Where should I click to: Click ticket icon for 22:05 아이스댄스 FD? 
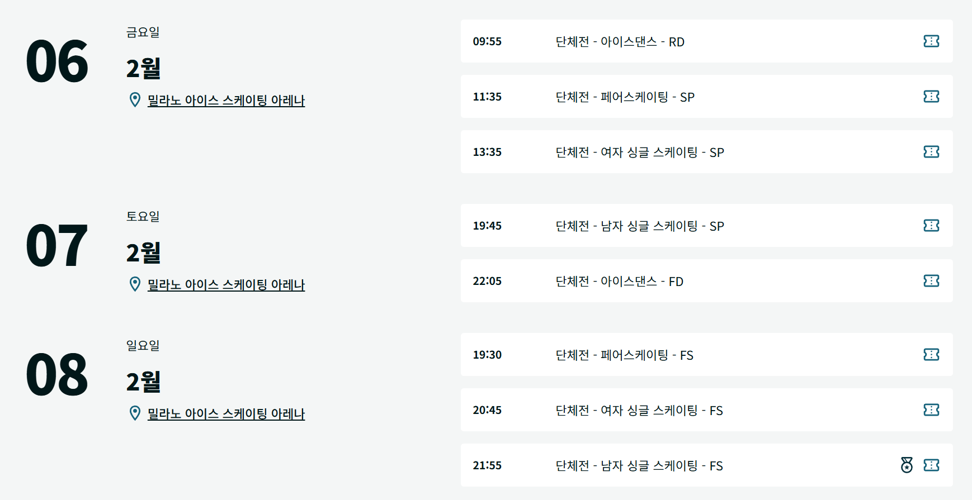931,281
